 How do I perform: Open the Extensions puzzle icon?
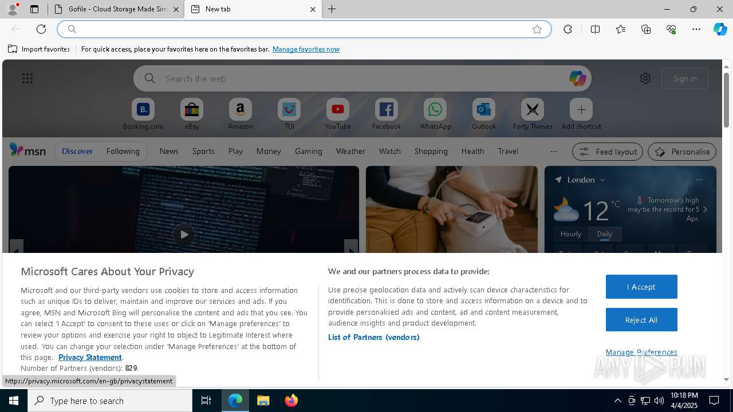pos(568,29)
